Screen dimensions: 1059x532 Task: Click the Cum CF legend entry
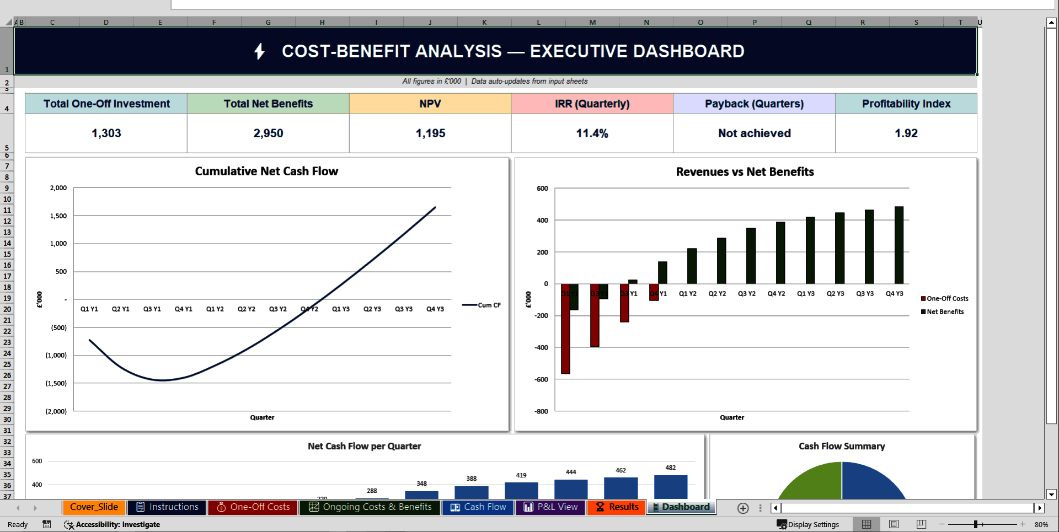(x=482, y=305)
